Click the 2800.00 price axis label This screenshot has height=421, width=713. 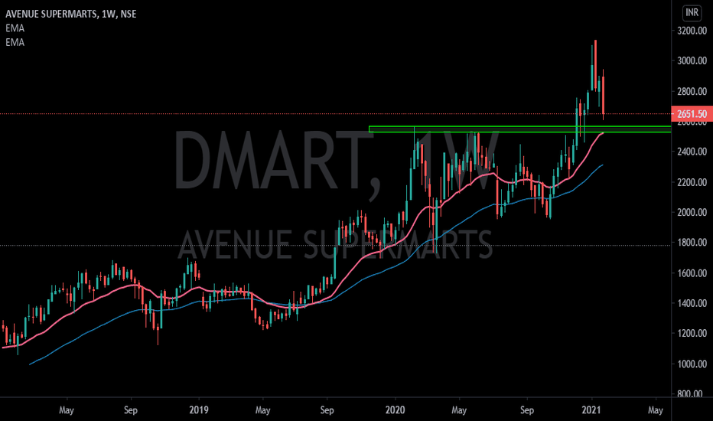tap(692, 92)
